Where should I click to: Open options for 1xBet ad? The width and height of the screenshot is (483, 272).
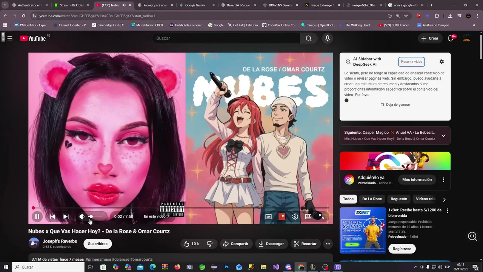[448, 211]
